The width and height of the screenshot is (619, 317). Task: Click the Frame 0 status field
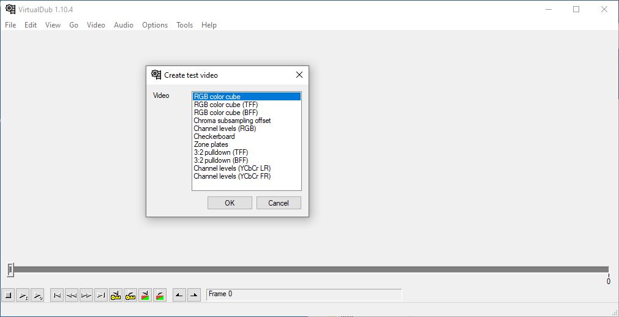pyautogui.click(x=304, y=294)
